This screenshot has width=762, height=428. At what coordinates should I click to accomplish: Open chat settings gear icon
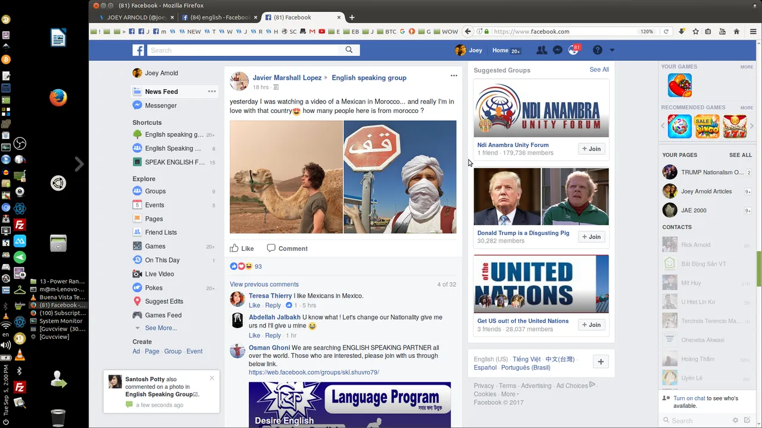735,420
